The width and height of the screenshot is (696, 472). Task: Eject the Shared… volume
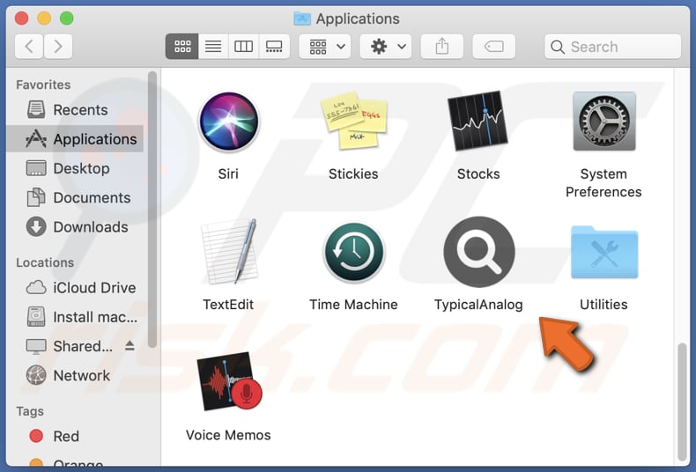coord(130,345)
